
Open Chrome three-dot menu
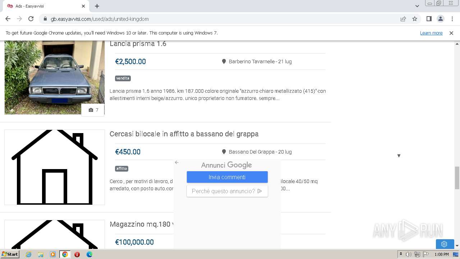point(452,19)
